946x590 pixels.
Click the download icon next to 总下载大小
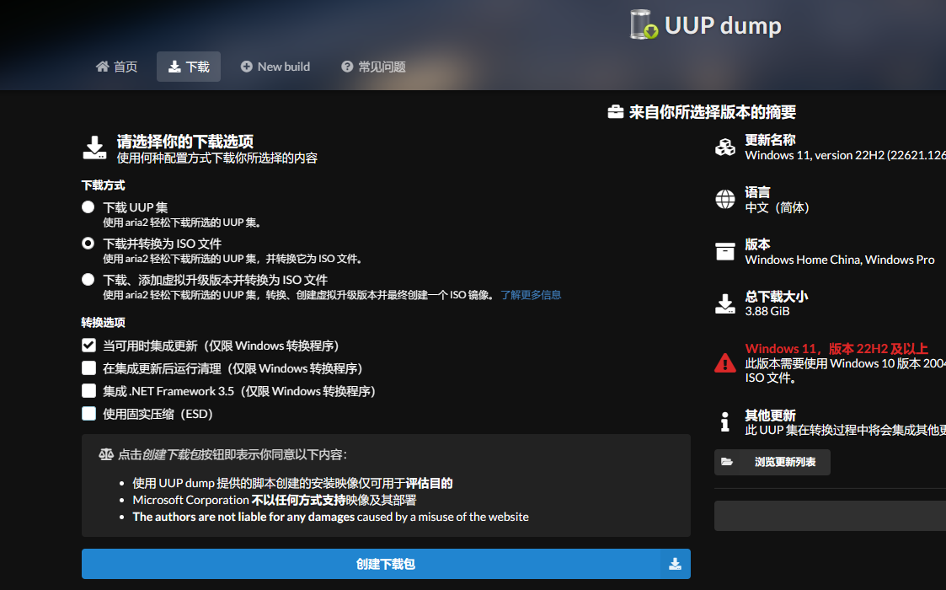click(x=725, y=303)
